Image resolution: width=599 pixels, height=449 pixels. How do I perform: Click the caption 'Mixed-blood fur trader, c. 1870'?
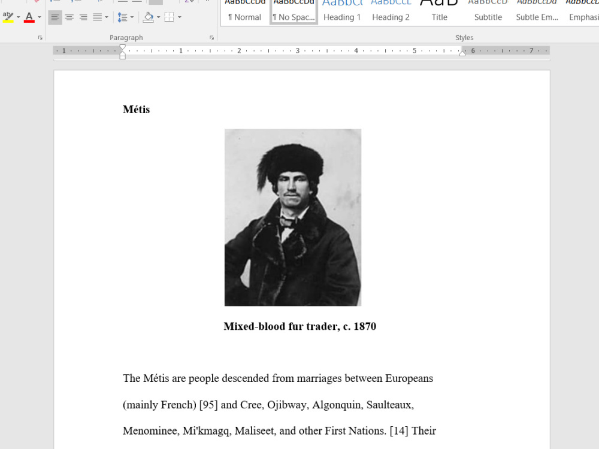click(x=300, y=326)
